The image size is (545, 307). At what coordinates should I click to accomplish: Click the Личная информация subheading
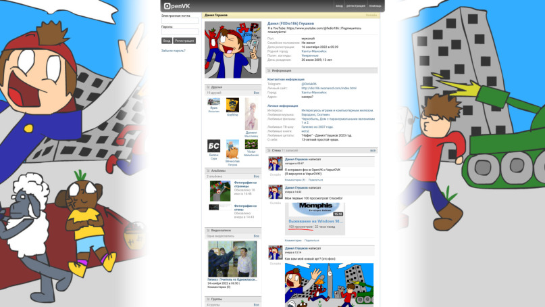tap(282, 105)
